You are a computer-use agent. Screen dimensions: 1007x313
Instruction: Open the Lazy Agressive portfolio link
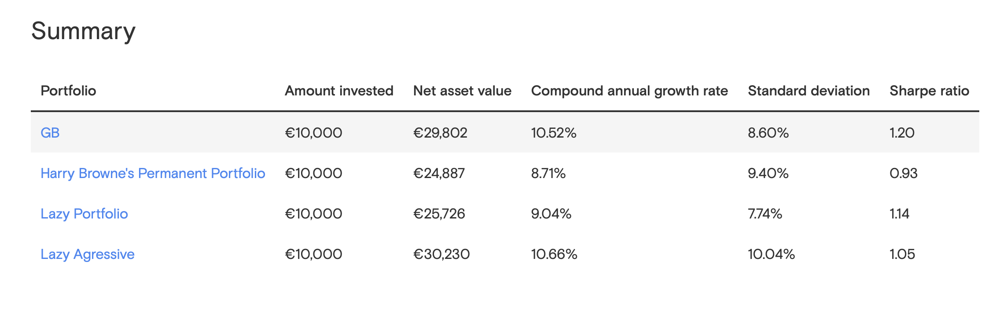pyautogui.click(x=87, y=254)
